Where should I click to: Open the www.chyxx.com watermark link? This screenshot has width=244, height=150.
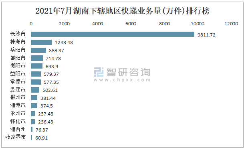[x=122, y=80]
